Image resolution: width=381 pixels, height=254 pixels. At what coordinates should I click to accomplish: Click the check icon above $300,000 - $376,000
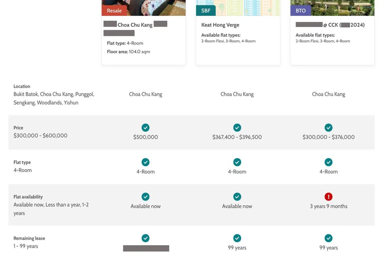[x=328, y=127]
